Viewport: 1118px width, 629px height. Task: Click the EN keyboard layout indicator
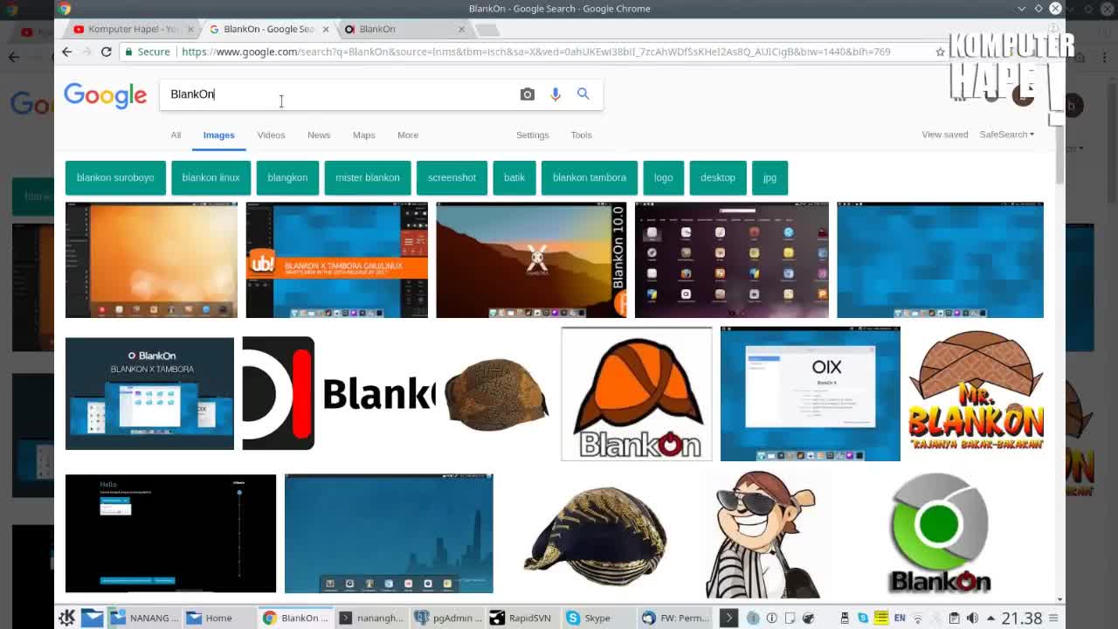pos(900,619)
